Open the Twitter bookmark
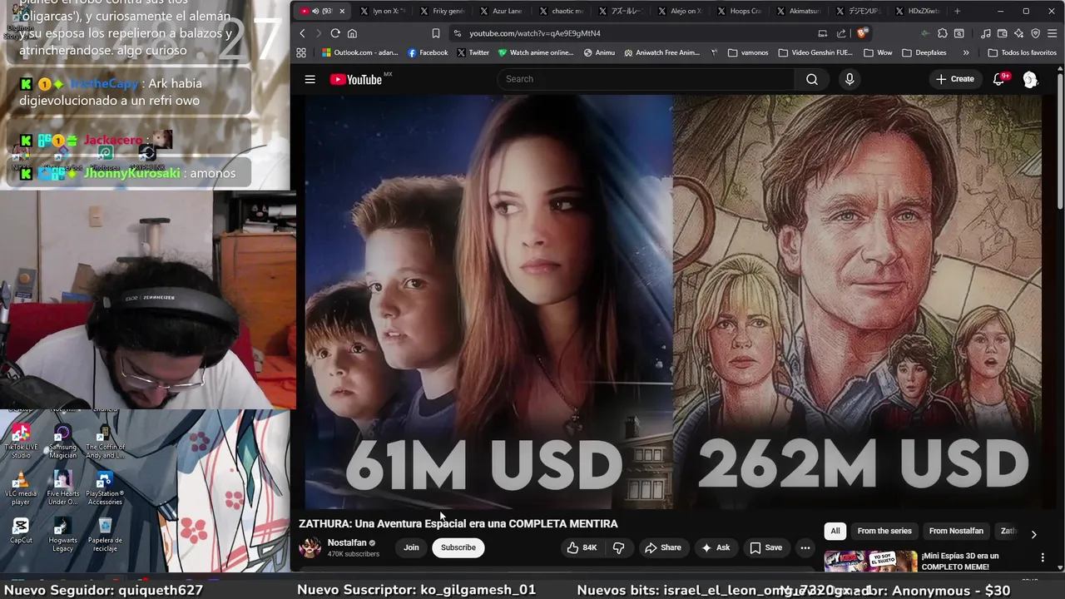The image size is (1065, 599). click(473, 52)
